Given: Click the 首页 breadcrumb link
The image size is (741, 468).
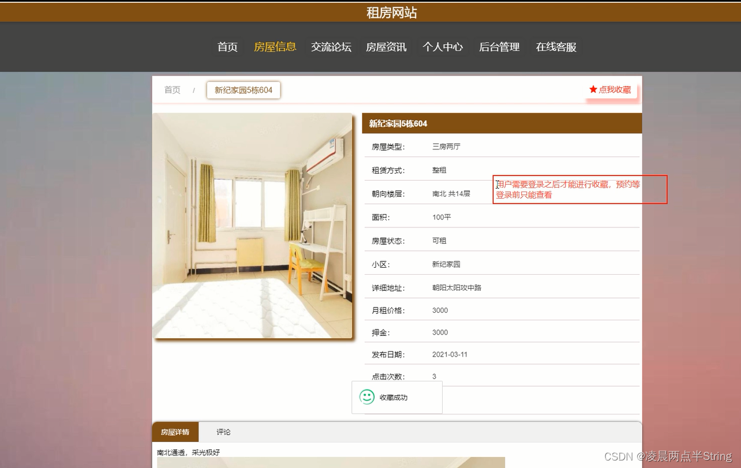Looking at the screenshot, I should (x=172, y=90).
